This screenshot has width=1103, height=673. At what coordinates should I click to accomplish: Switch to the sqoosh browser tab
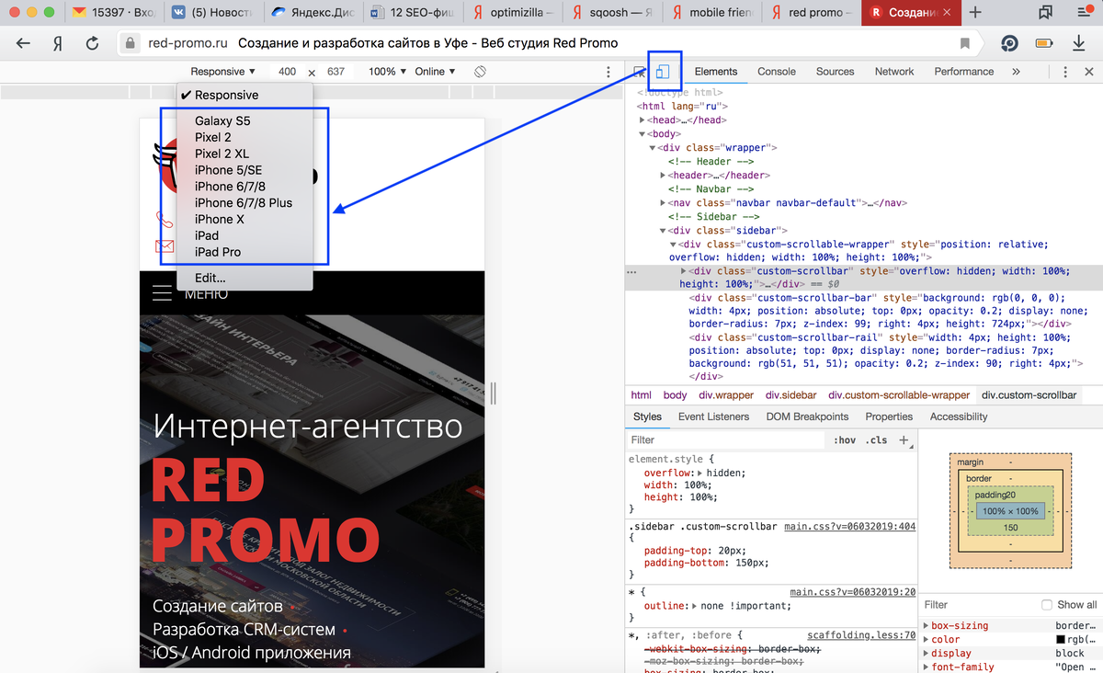pyautogui.click(x=613, y=13)
